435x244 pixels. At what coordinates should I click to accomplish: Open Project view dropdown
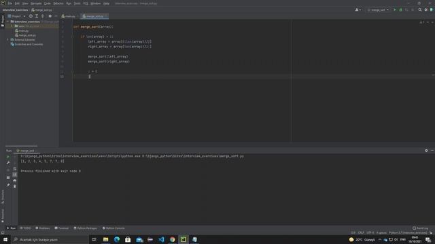16,16
